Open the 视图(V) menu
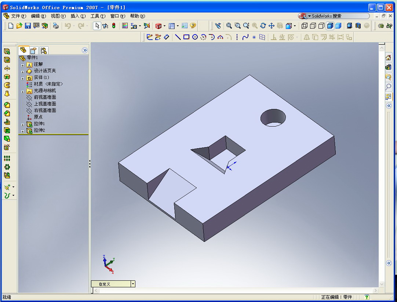Viewport: 397px width, 302px height. (x=58, y=16)
